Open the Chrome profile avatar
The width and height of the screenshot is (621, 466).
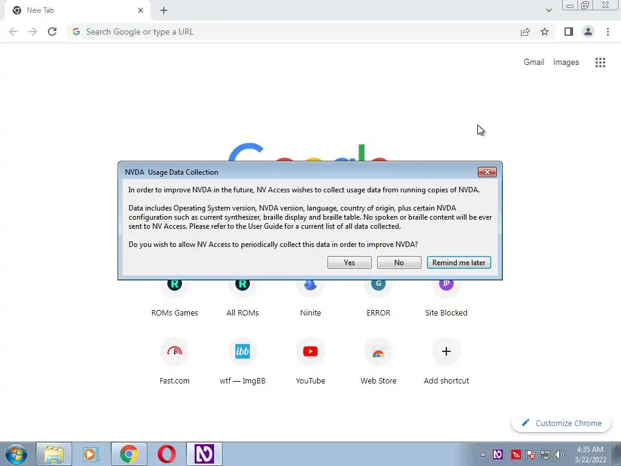[588, 32]
